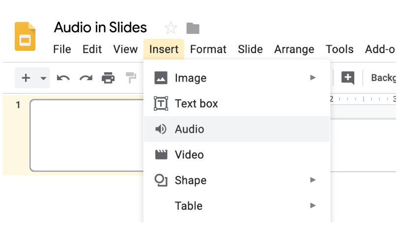Click the Google Slides logo icon
399x235 pixels.
25,36
